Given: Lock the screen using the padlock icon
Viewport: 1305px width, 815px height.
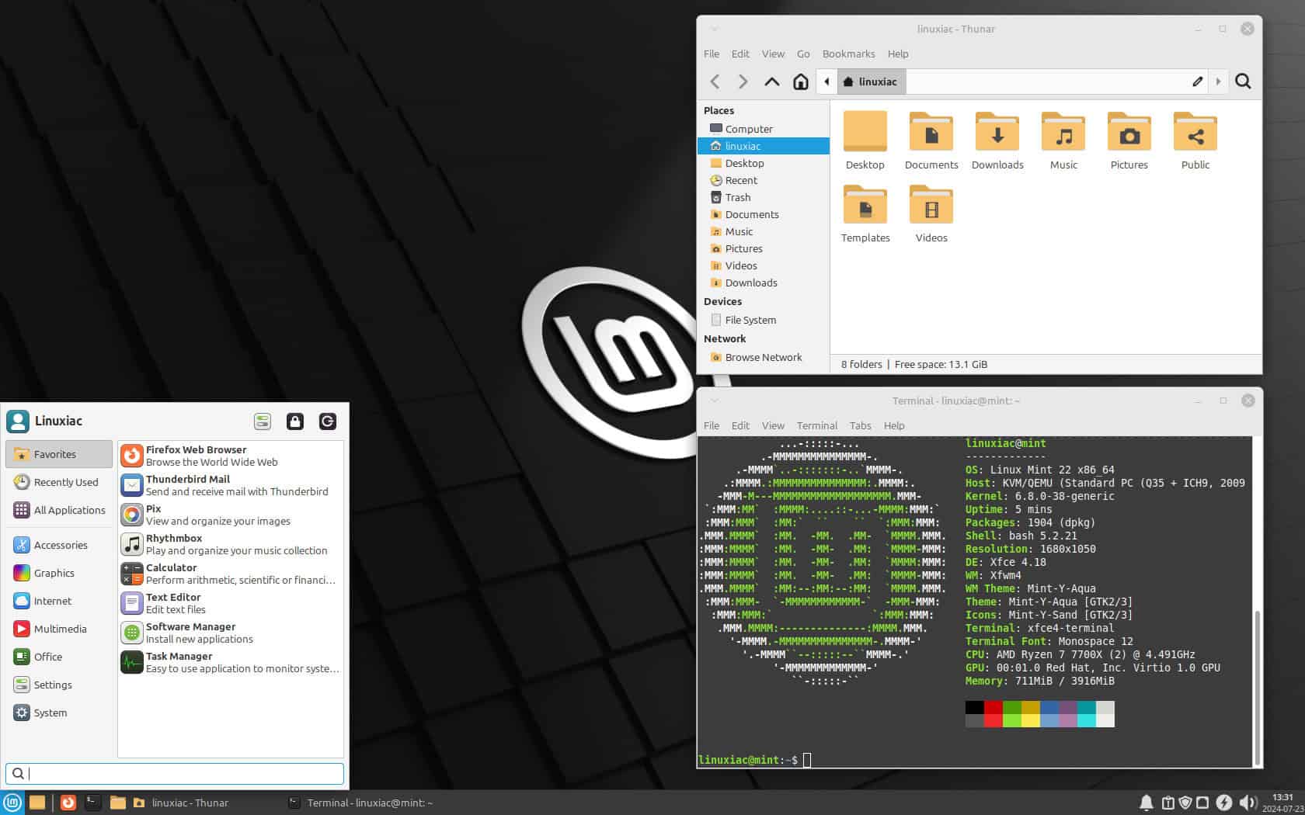Looking at the screenshot, I should [x=295, y=421].
